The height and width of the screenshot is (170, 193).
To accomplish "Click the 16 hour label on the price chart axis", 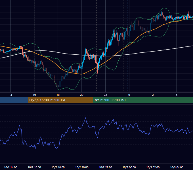I will tap(34, 95).
